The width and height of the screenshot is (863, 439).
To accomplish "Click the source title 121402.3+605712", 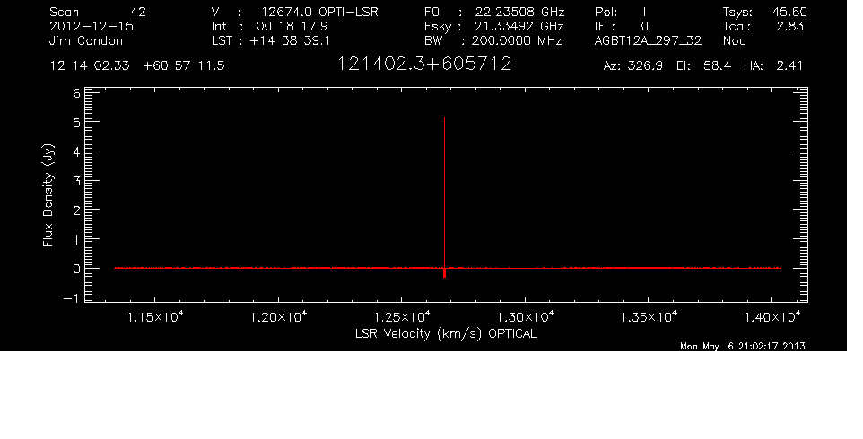I will (423, 65).
